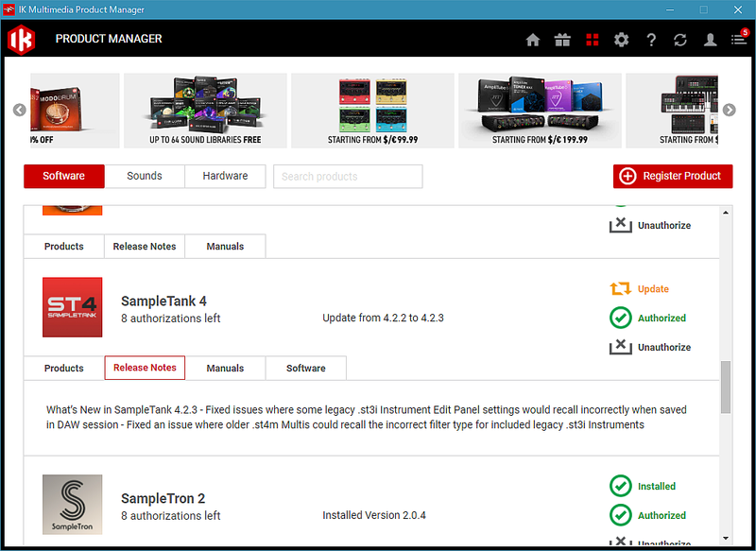Screen dimensions: 756x551
Task: Click the SampleTron 2 product icon
Action: click(73, 505)
